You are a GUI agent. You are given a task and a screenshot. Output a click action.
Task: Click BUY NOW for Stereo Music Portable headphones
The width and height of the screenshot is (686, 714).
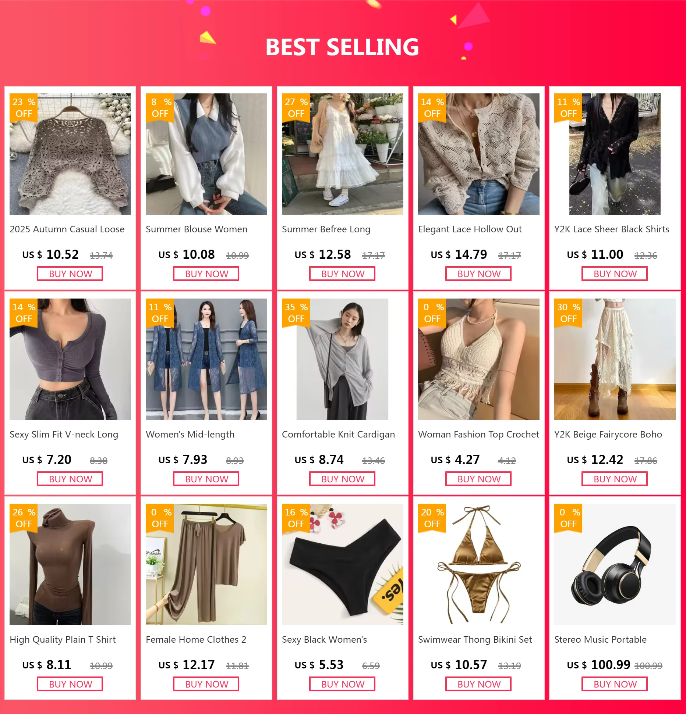tap(615, 684)
